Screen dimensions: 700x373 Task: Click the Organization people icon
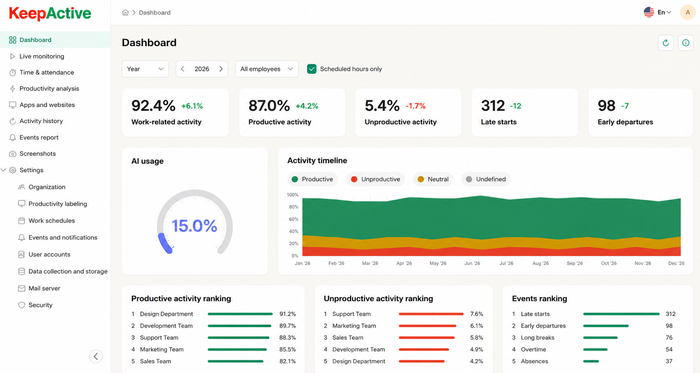(x=22, y=187)
